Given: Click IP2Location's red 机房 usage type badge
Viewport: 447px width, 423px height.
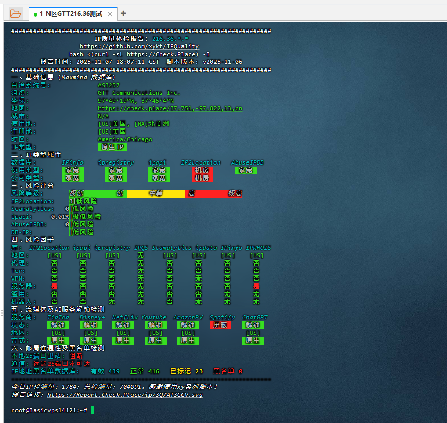Looking at the screenshot, I should [202, 170].
